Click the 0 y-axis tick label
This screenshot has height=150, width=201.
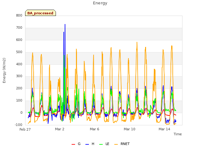21,113
